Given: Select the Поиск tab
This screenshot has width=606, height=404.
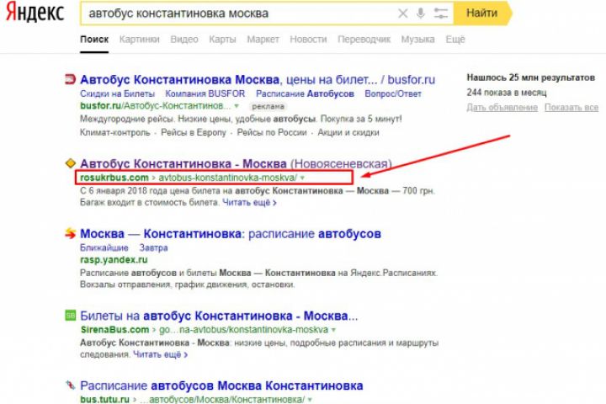Looking at the screenshot, I should [94, 40].
